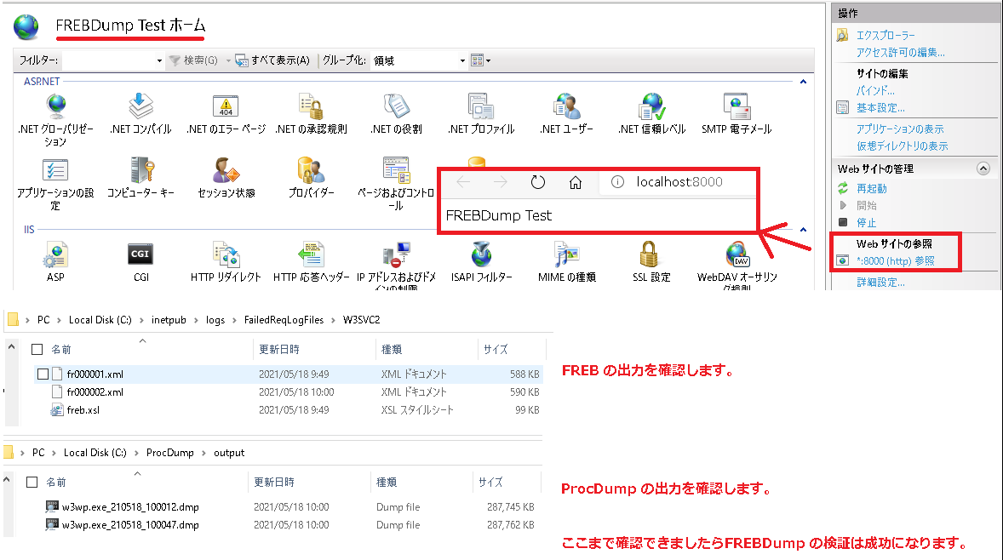Collapse the ASP.NET group section

coord(802,81)
